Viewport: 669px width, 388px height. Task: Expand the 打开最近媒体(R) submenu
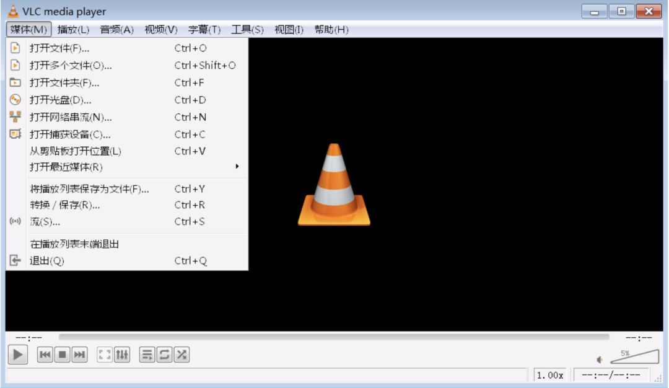pyautogui.click(x=127, y=167)
